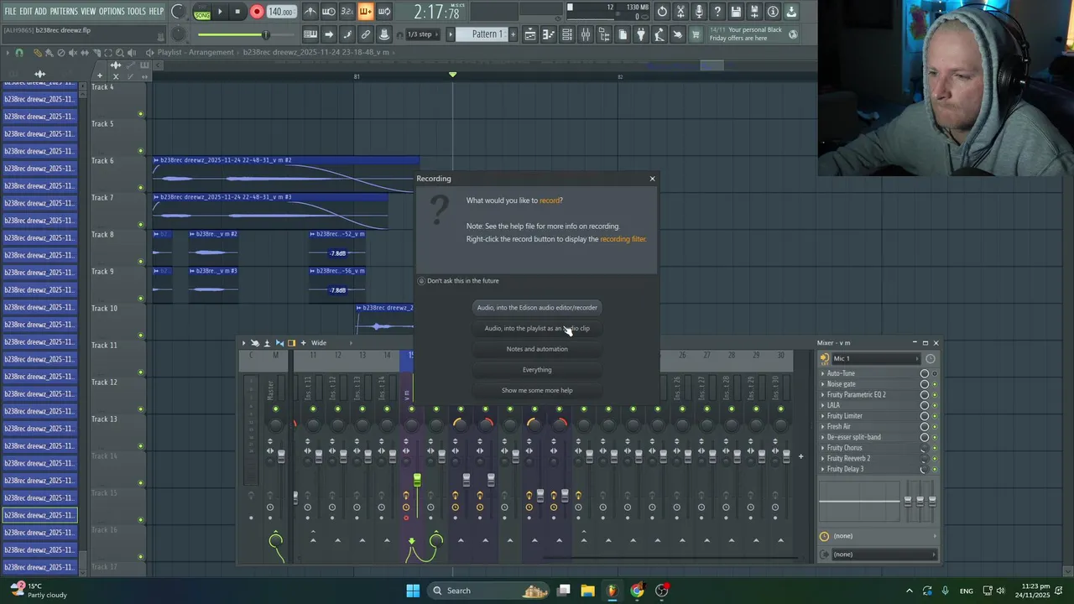Choose Audio, into the playlist as an audio clip

tap(537, 329)
